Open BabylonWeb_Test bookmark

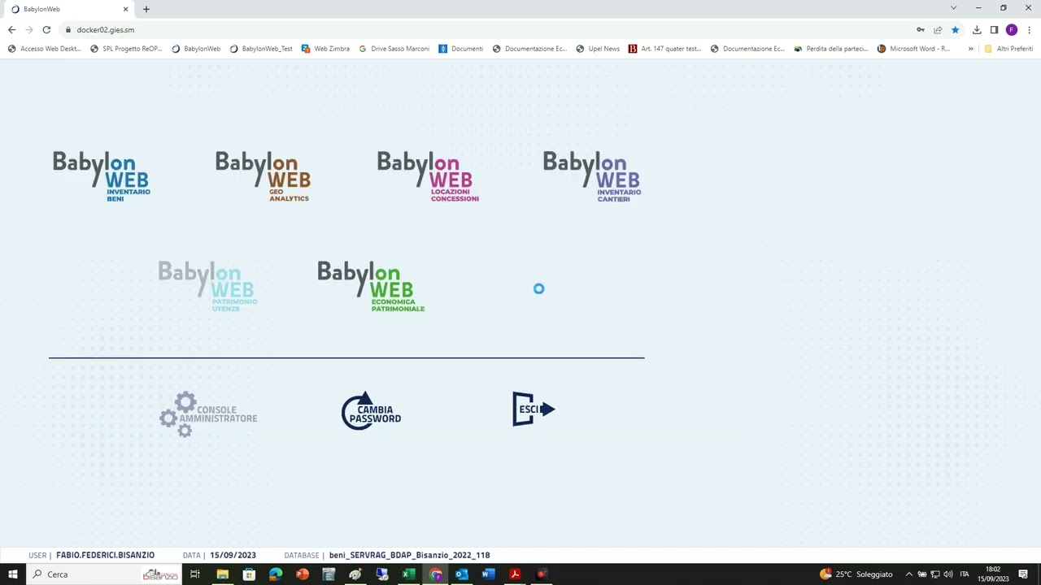click(261, 49)
